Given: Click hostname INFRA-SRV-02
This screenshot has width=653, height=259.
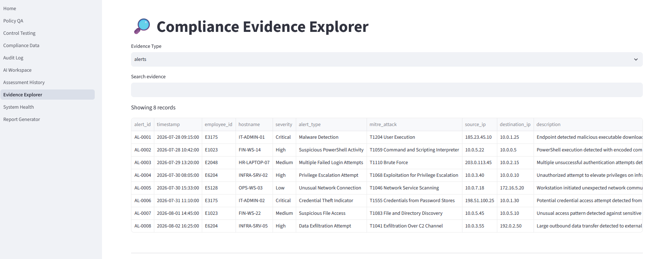Looking at the screenshot, I should tap(254, 175).
